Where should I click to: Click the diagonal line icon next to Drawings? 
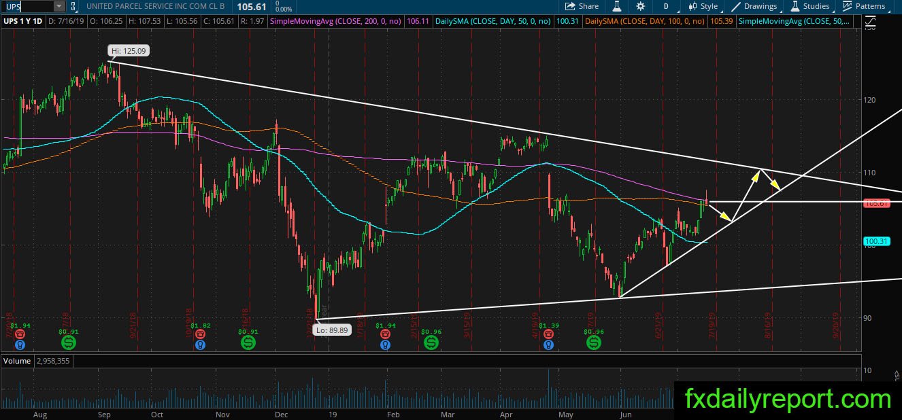click(x=736, y=6)
